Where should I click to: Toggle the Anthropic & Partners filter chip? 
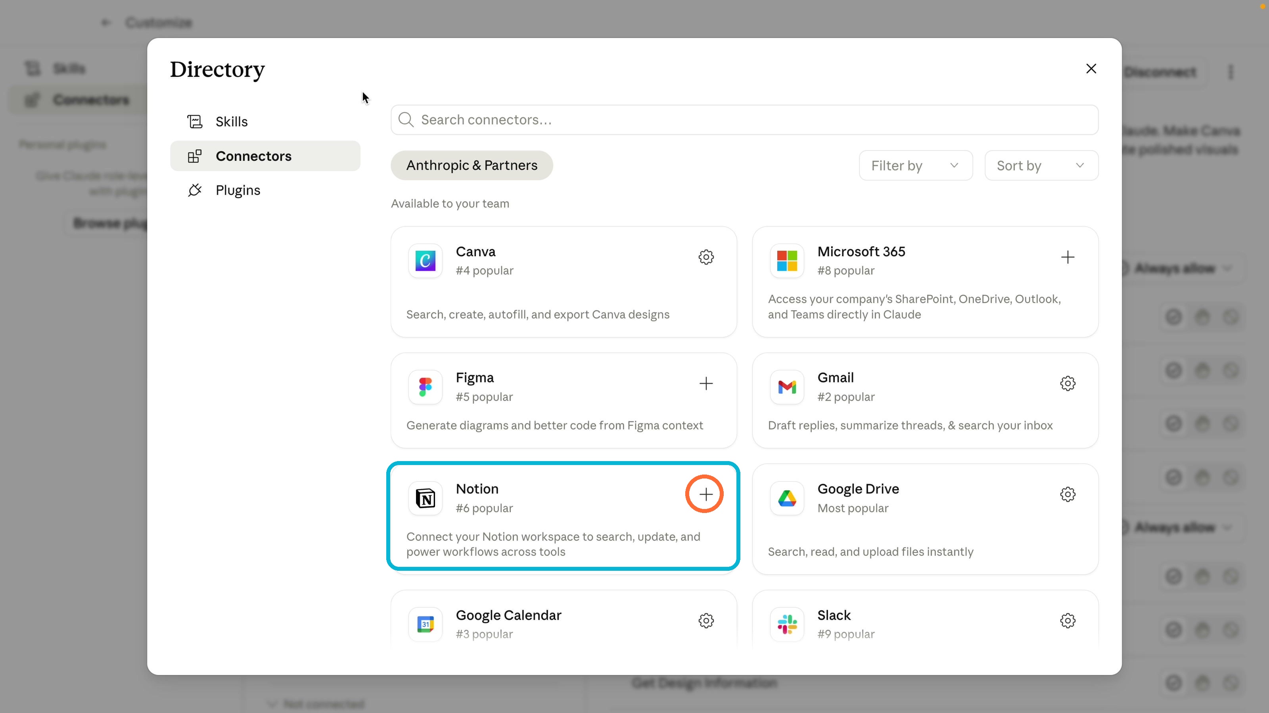[472, 165]
